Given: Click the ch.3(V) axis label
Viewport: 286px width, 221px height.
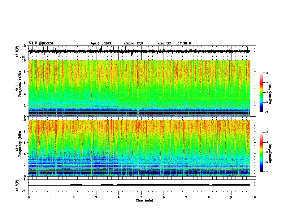Looking at the screenshot, I should 17,185.
